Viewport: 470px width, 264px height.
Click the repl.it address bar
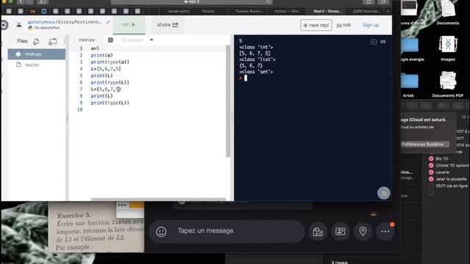192,1
